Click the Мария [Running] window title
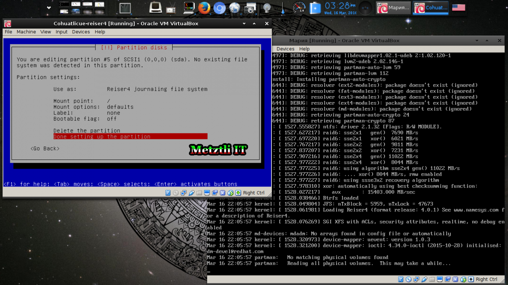 [x=344, y=40]
